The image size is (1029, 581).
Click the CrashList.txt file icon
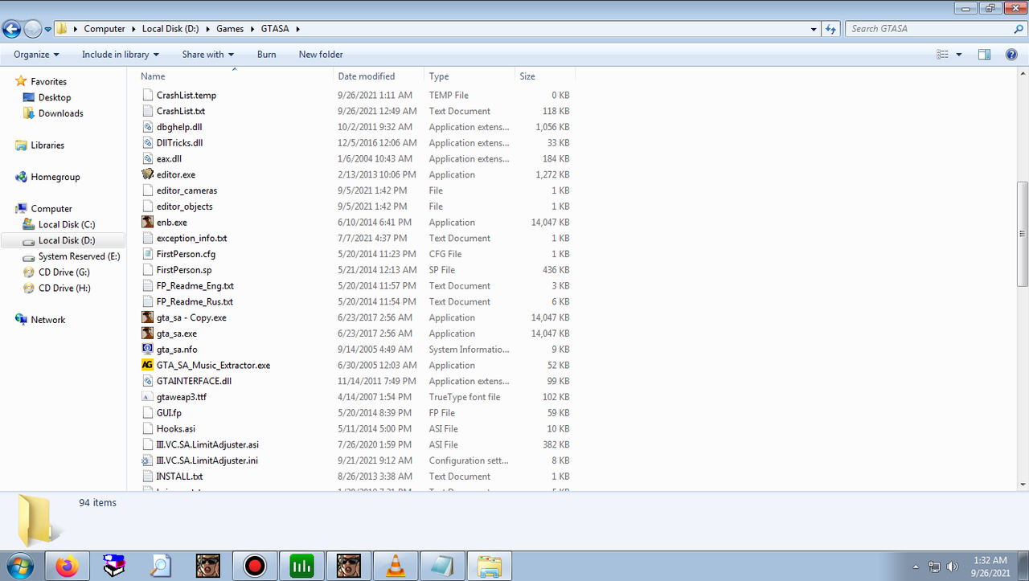(147, 111)
